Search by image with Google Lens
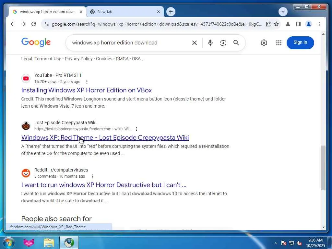 [x=223, y=43]
